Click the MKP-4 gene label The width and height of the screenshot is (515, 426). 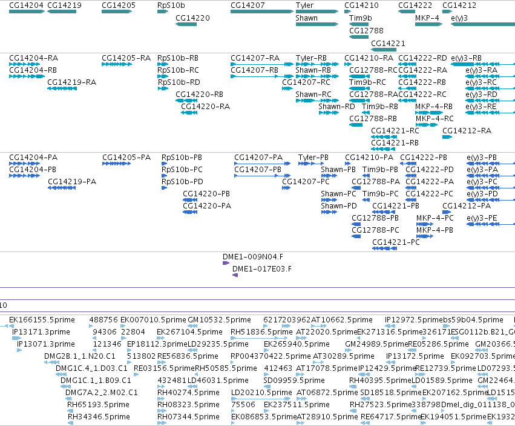[427, 18]
